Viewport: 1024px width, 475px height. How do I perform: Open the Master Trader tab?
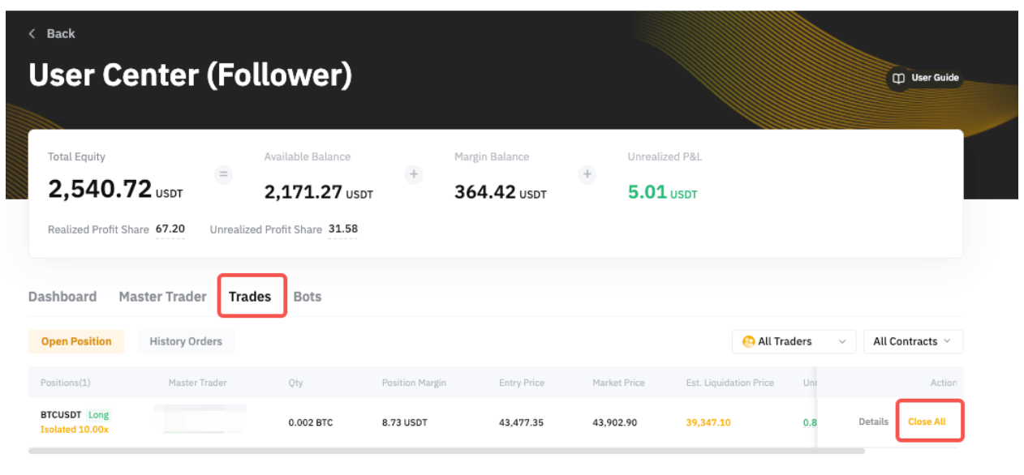162,297
